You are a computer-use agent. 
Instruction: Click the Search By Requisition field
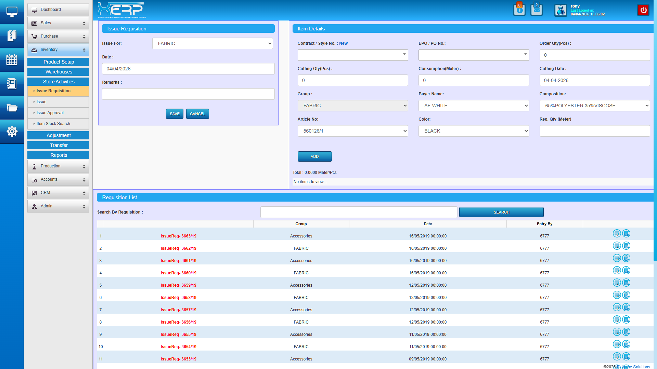point(359,212)
